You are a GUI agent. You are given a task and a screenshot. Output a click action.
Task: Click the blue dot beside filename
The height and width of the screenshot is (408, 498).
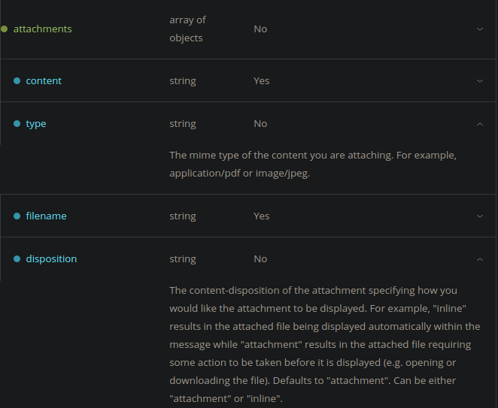tap(17, 216)
